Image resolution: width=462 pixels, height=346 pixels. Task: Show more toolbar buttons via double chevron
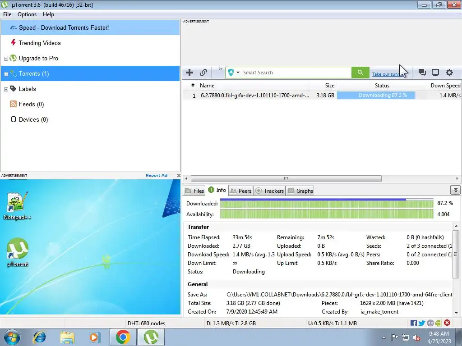pos(220,69)
